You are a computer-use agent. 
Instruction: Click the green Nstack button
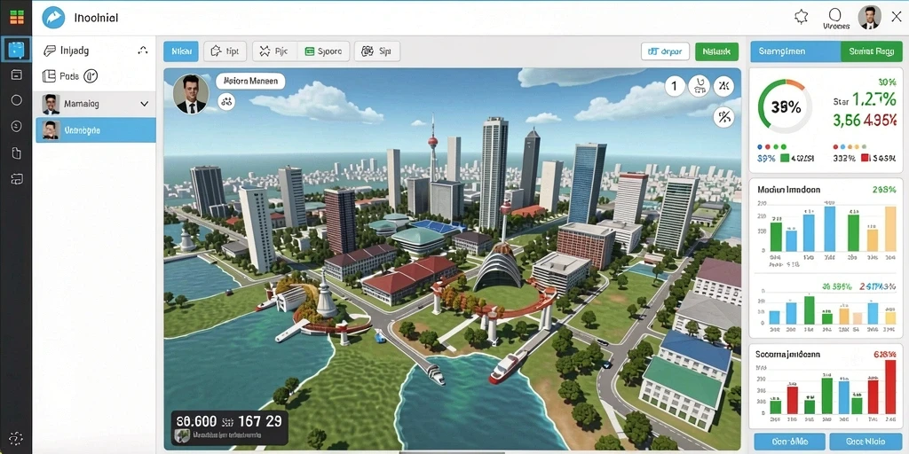pos(716,51)
